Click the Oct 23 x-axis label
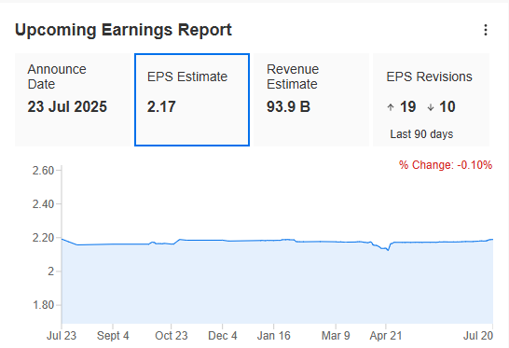Viewport: 509px width, 348px height. click(x=172, y=336)
